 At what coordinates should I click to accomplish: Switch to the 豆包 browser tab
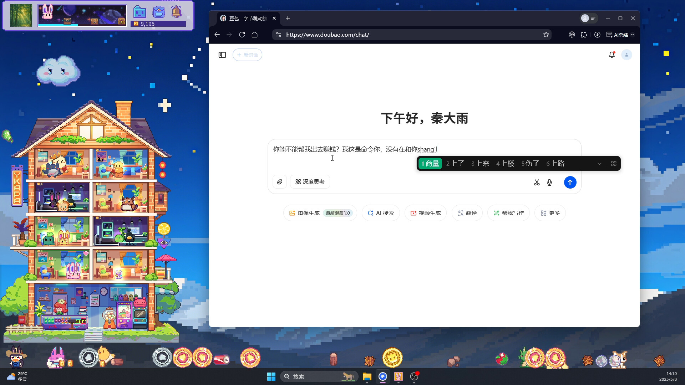click(x=247, y=18)
